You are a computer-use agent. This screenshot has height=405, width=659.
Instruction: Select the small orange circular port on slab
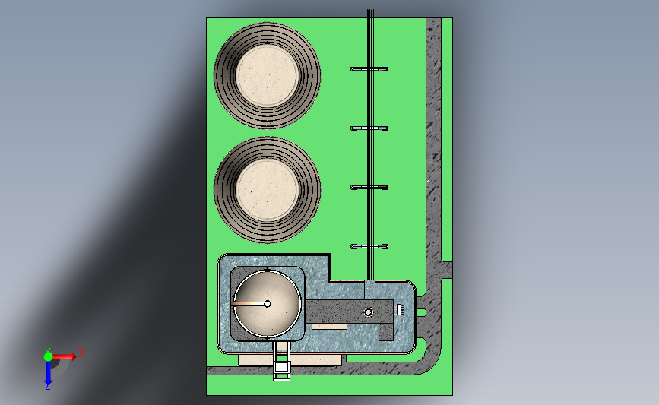[369, 312]
